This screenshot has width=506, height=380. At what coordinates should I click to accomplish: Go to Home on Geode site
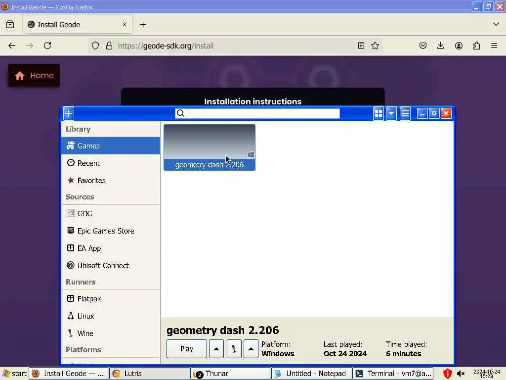click(34, 75)
